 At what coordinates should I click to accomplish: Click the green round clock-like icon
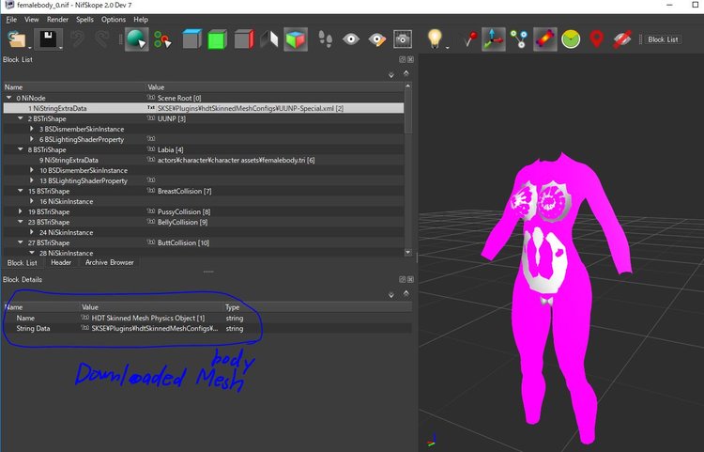(x=571, y=39)
